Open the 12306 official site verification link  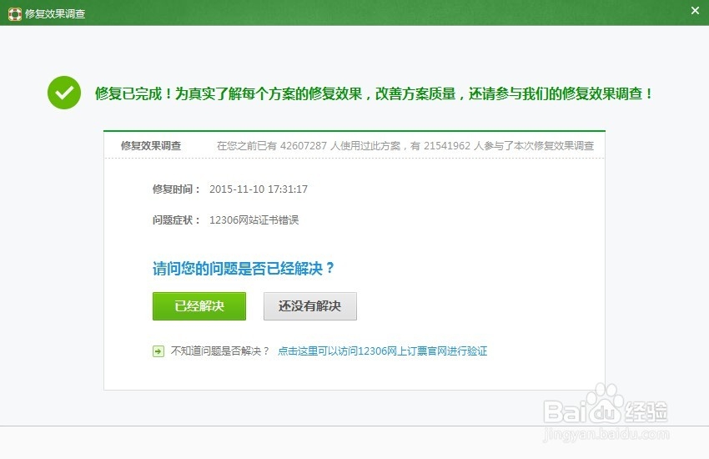click(x=382, y=351)
